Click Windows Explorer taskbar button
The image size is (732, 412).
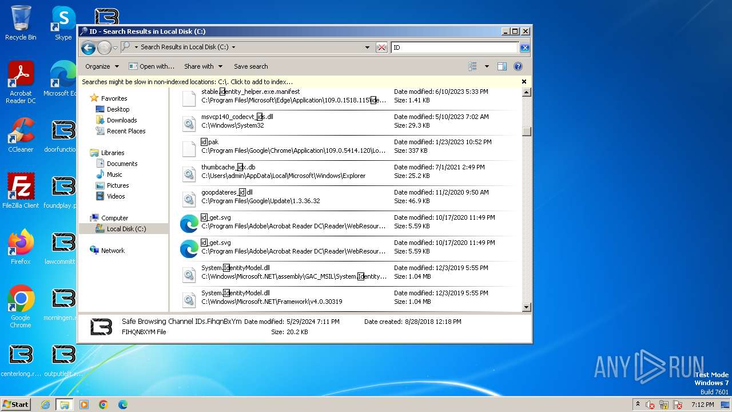[64, 405]
